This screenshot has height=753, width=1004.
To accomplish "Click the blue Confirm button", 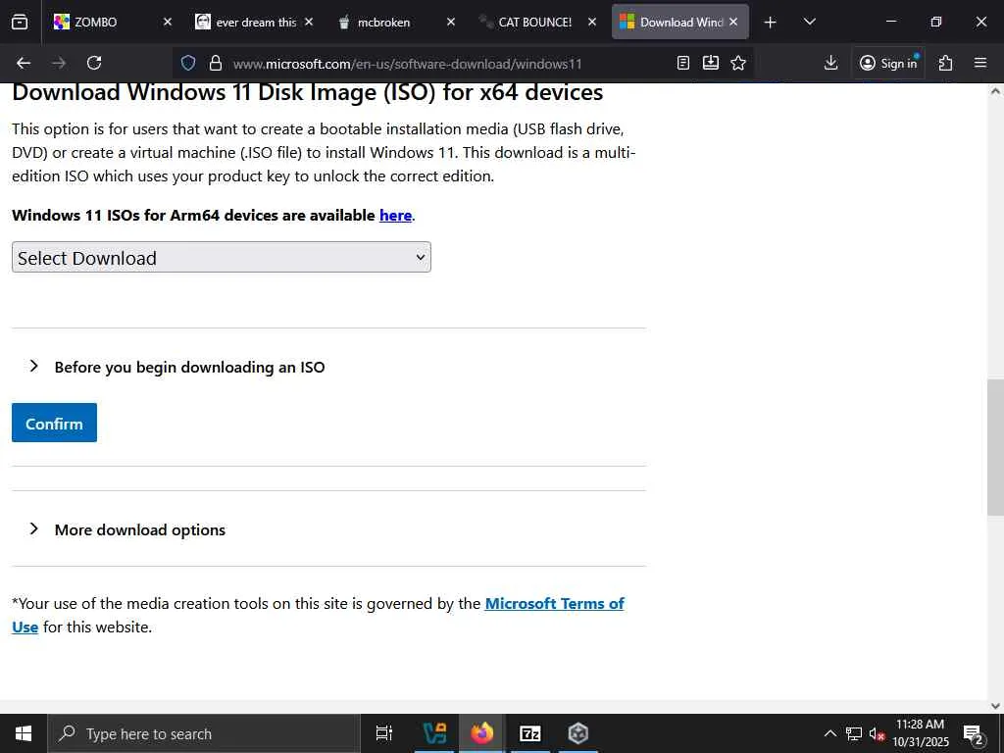I will click(x=55, y=423).
